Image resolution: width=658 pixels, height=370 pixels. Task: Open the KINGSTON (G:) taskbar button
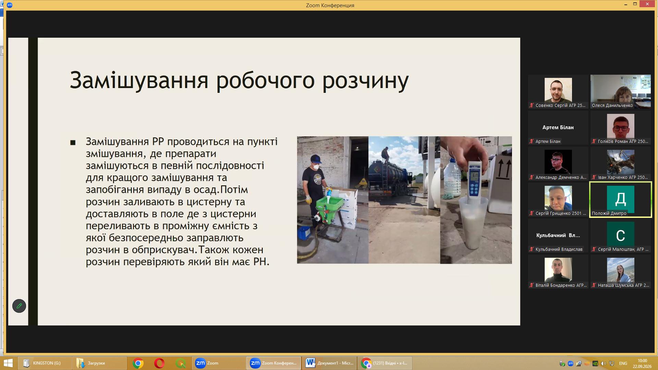[x=45, y=363]
